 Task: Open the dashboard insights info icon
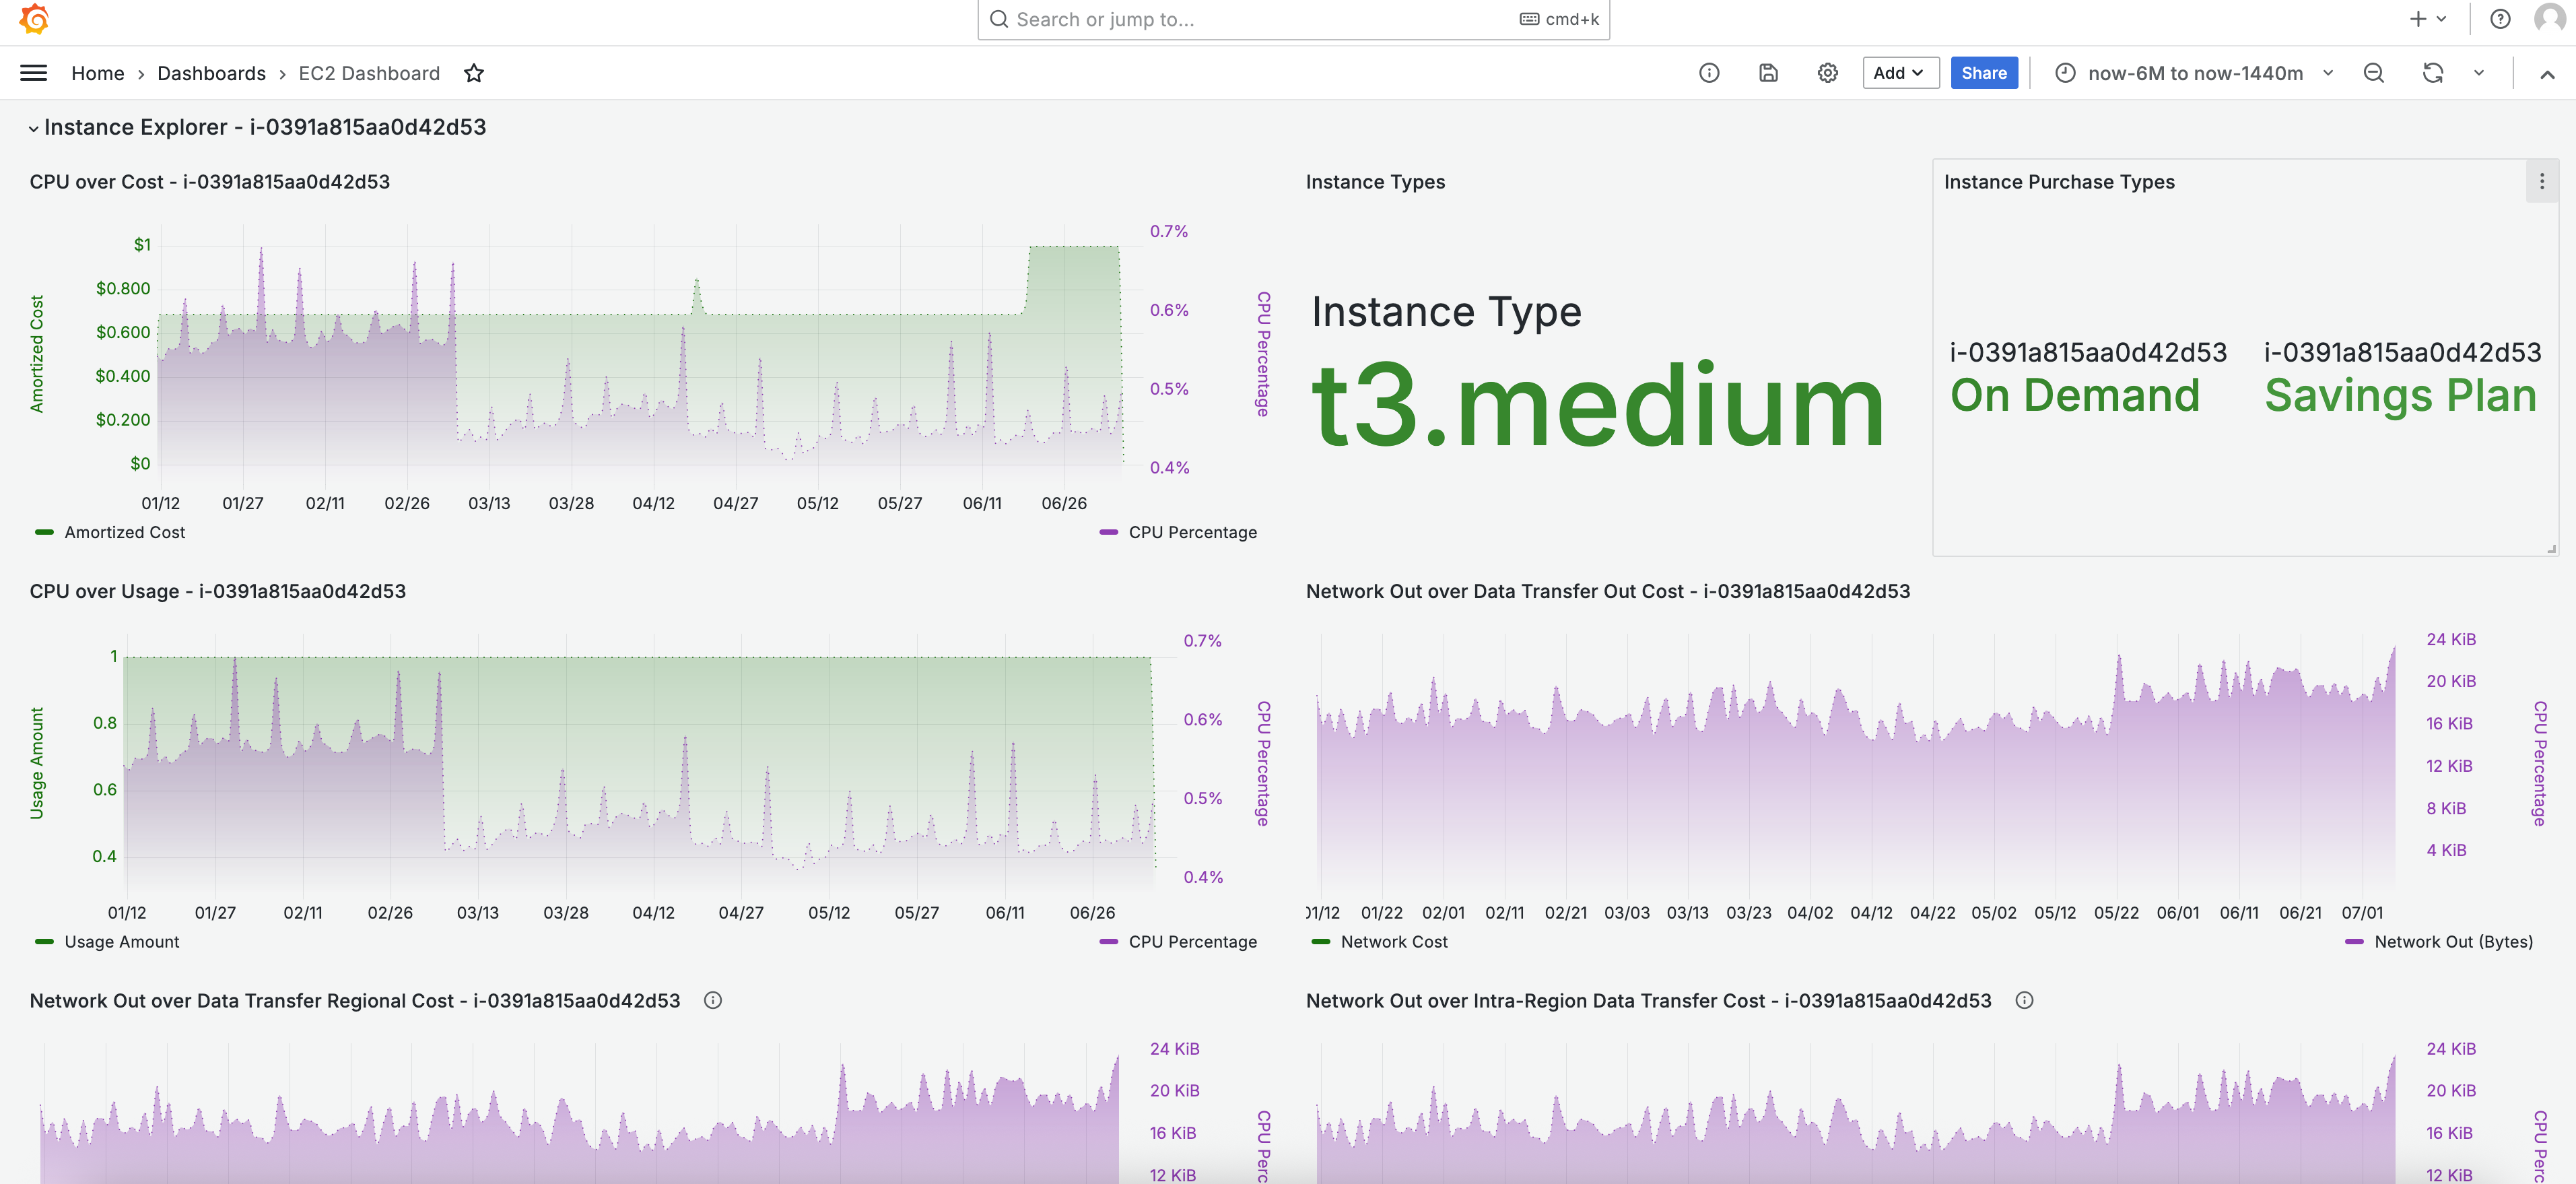coord(1709,73)
